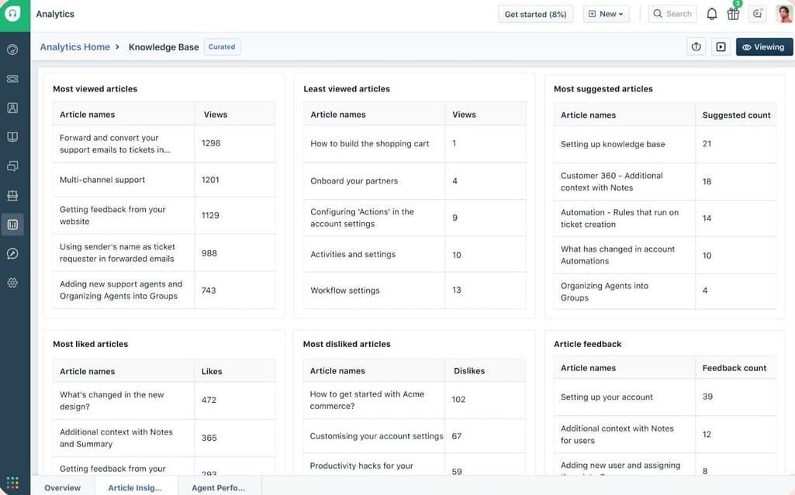Screen dimensions: 795x495
Task: Open the Admin settings gear in the sidebar
Action: 12,282
